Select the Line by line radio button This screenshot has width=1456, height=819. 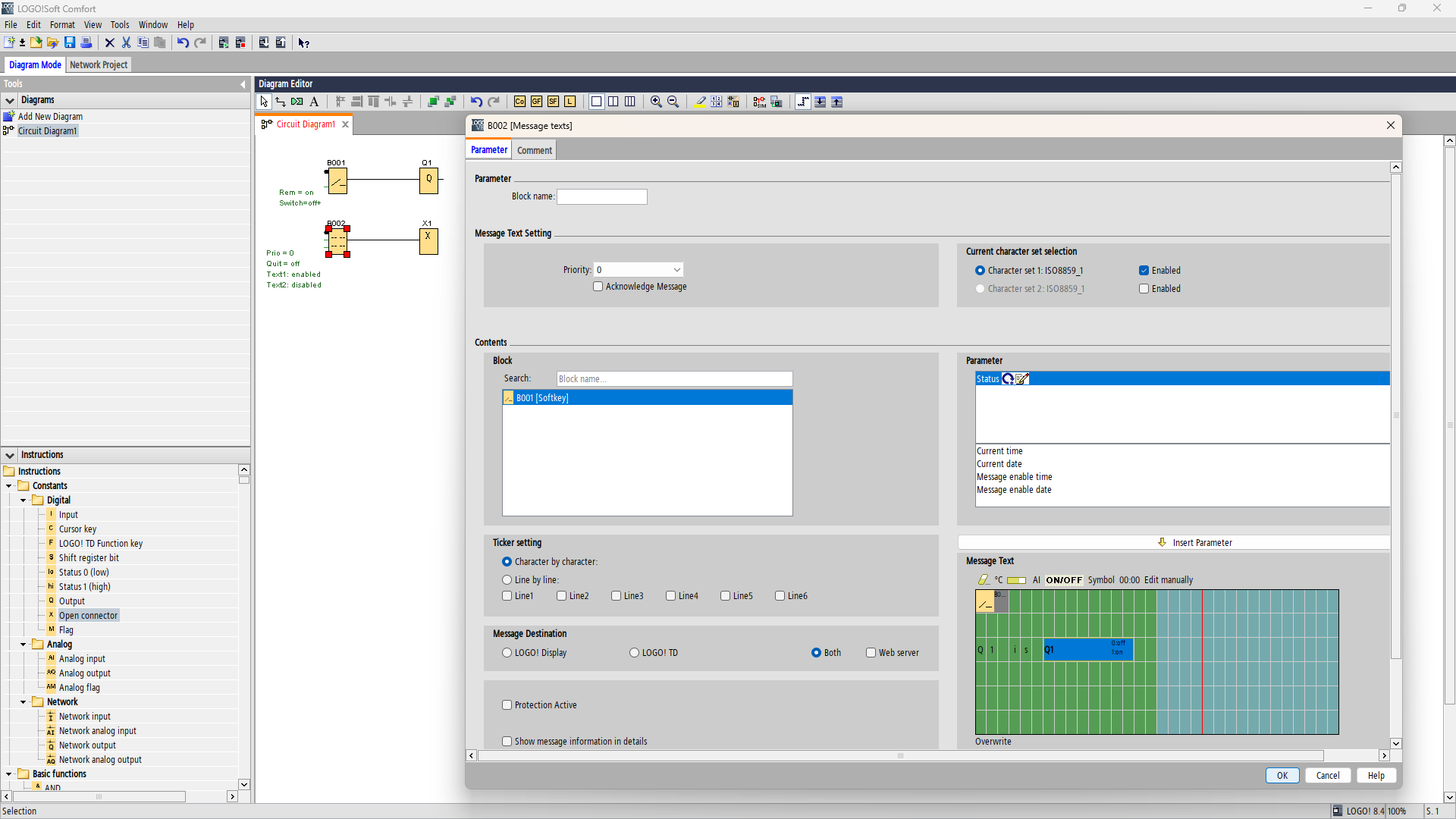click(507, 580)
